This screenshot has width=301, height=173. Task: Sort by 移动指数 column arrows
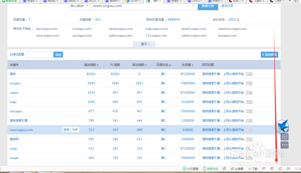click(146, 65)
